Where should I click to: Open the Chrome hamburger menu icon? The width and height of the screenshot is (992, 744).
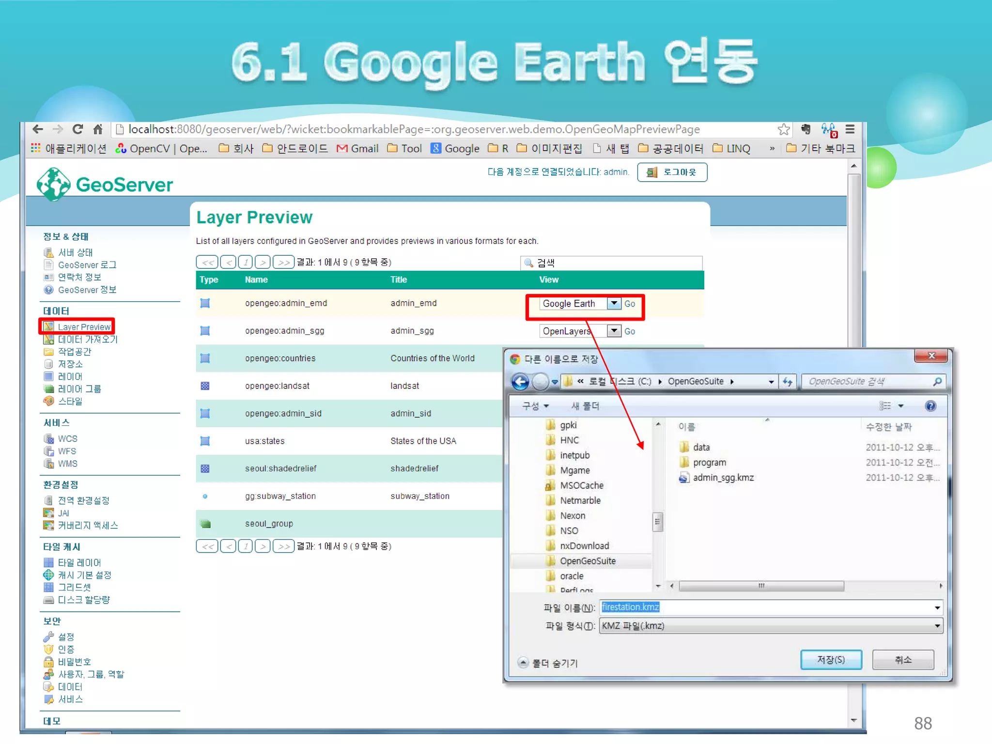coord(850,129)
